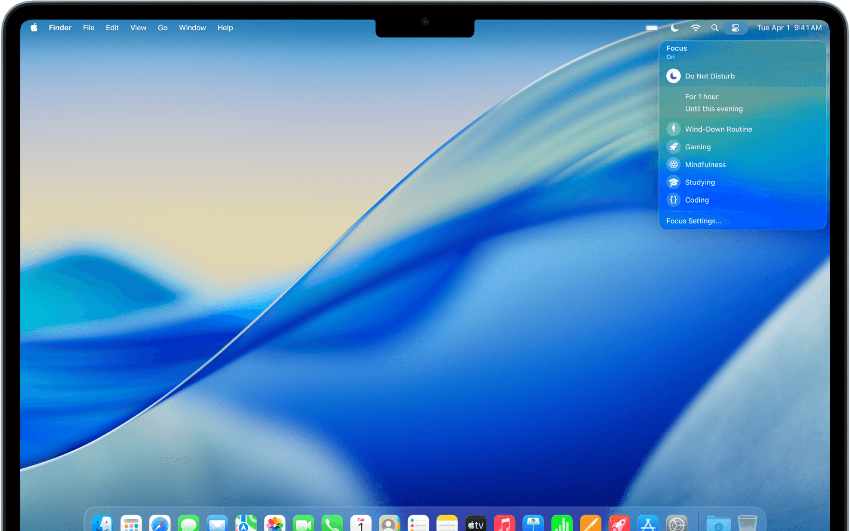Switch on the Studying focus
The image size is (850, 531).
pos(743,182)
